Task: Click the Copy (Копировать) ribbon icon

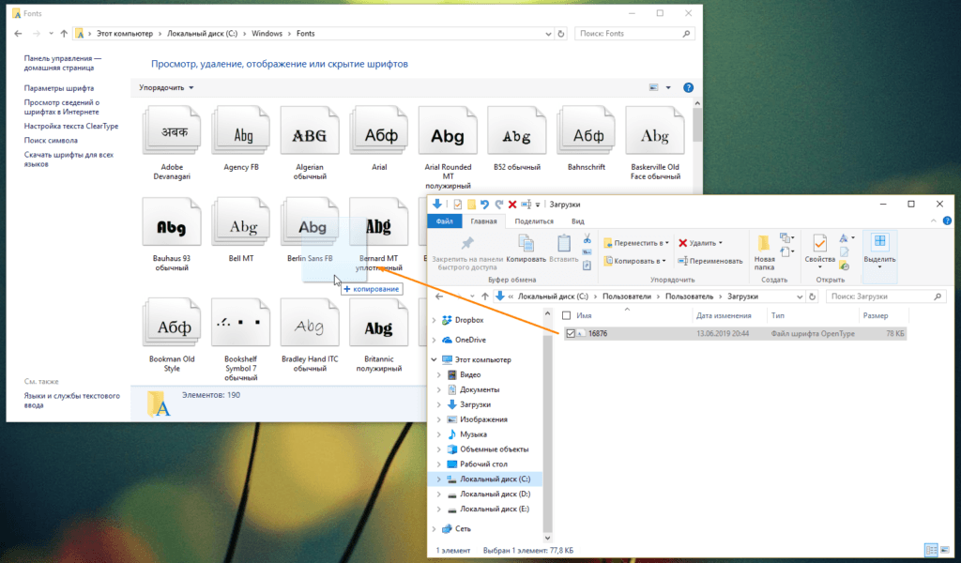Action: pyautogui.click(x=526, y=243)
